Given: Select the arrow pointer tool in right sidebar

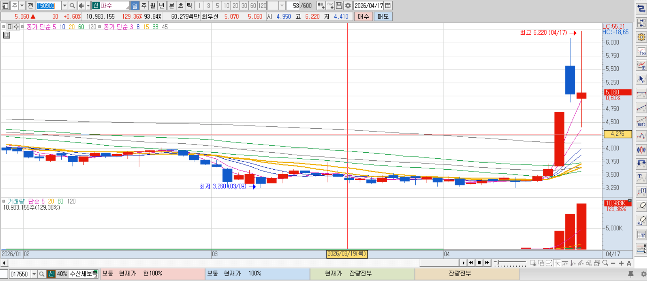Looking at the screenshot, I should coord(641,79).
